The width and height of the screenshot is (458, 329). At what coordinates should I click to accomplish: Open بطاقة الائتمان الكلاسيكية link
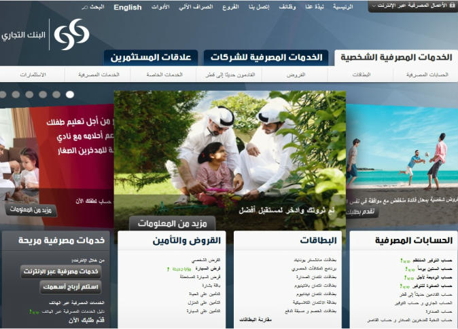[x=315, y=303]
